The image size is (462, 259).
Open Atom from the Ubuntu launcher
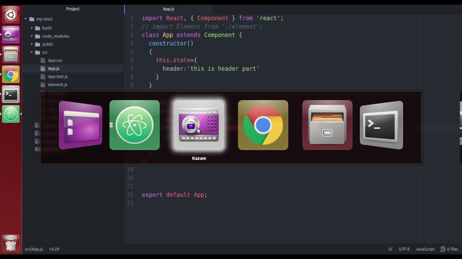coord(11,114)
